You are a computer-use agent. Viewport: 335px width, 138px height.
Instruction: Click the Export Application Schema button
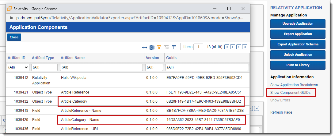pyautogui.click(x=298, y=44)
